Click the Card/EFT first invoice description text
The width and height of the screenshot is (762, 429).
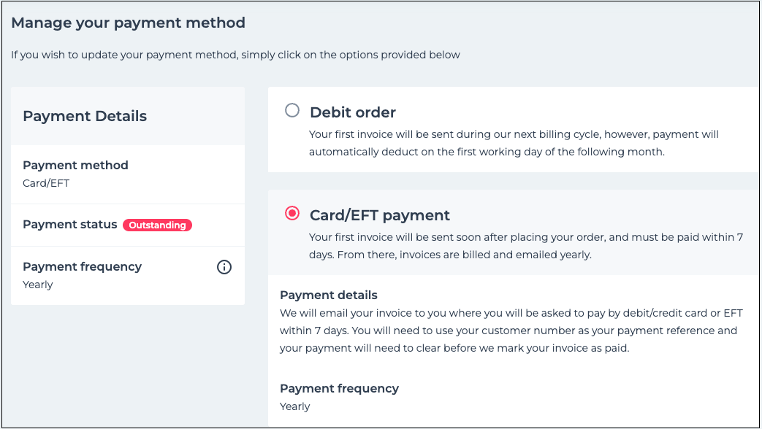click(526, 246)
